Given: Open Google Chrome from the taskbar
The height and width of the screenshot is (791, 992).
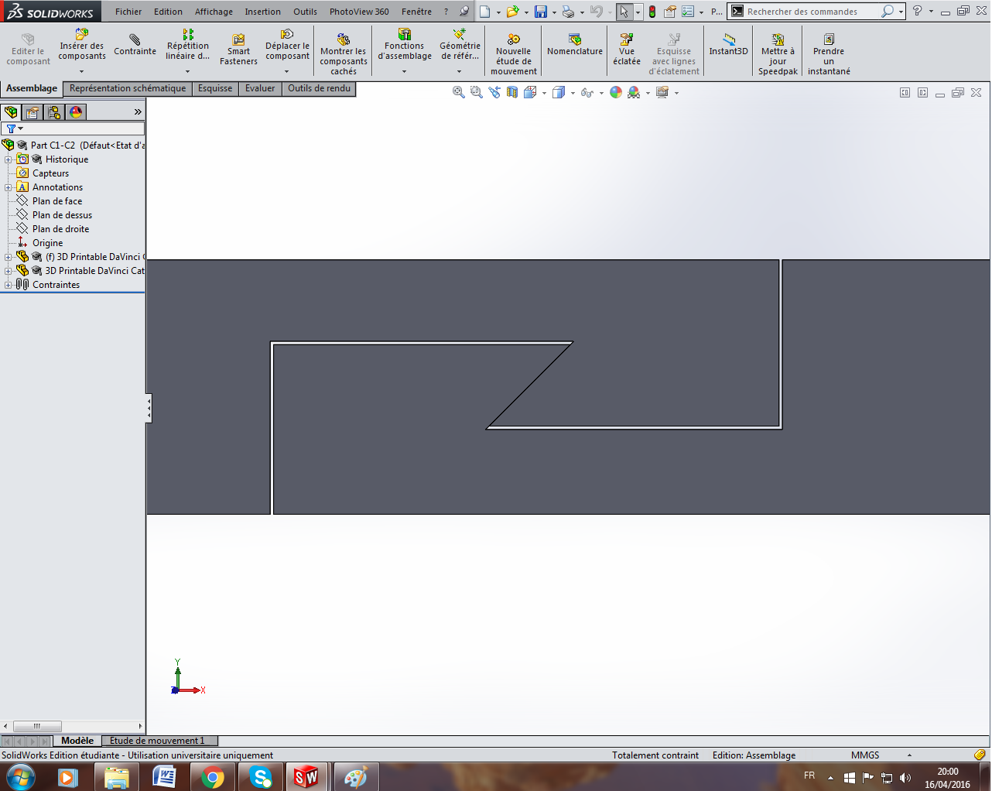Looking at the screenshot, I should [212, 777].
